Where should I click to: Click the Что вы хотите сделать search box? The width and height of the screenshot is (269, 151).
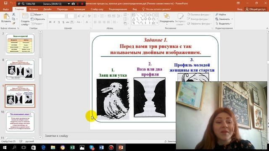(156, 9)
